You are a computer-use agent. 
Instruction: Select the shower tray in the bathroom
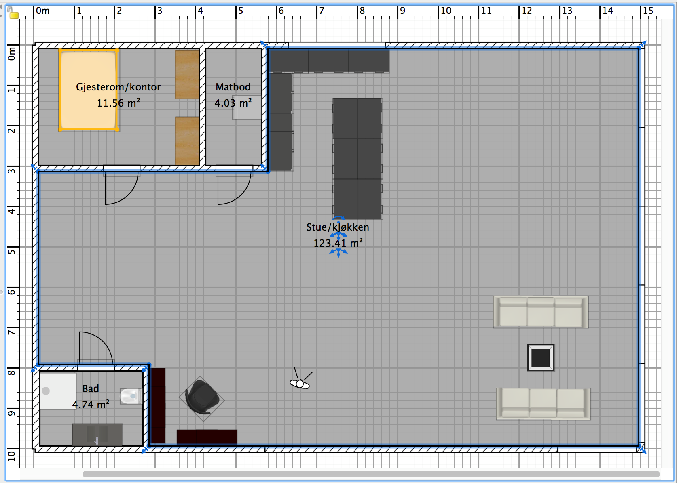point(57,391)
